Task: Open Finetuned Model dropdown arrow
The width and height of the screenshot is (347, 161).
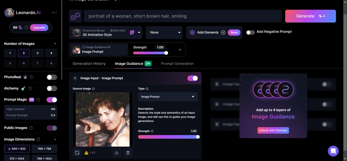Action: coord(139,32)
